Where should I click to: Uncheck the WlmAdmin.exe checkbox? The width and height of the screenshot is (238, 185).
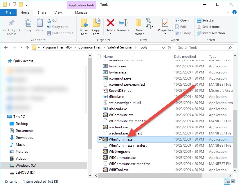100,139
